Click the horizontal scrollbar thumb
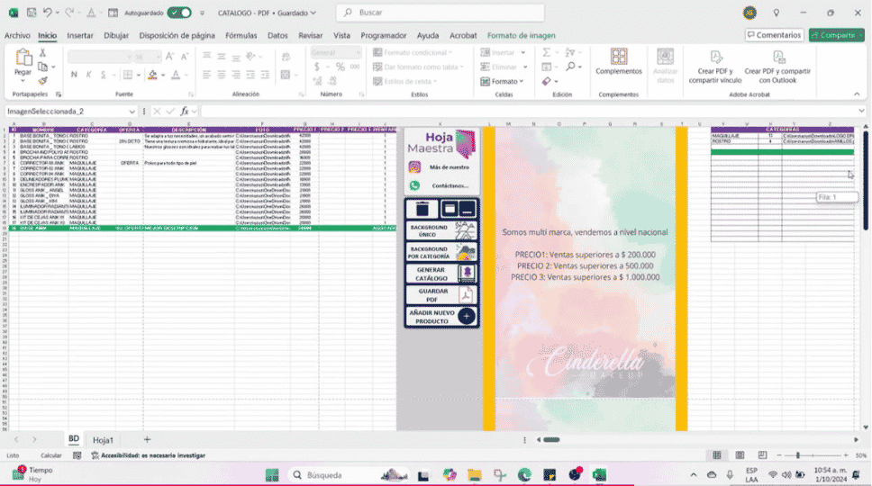872x486 pixels. [x=551, y=440]
